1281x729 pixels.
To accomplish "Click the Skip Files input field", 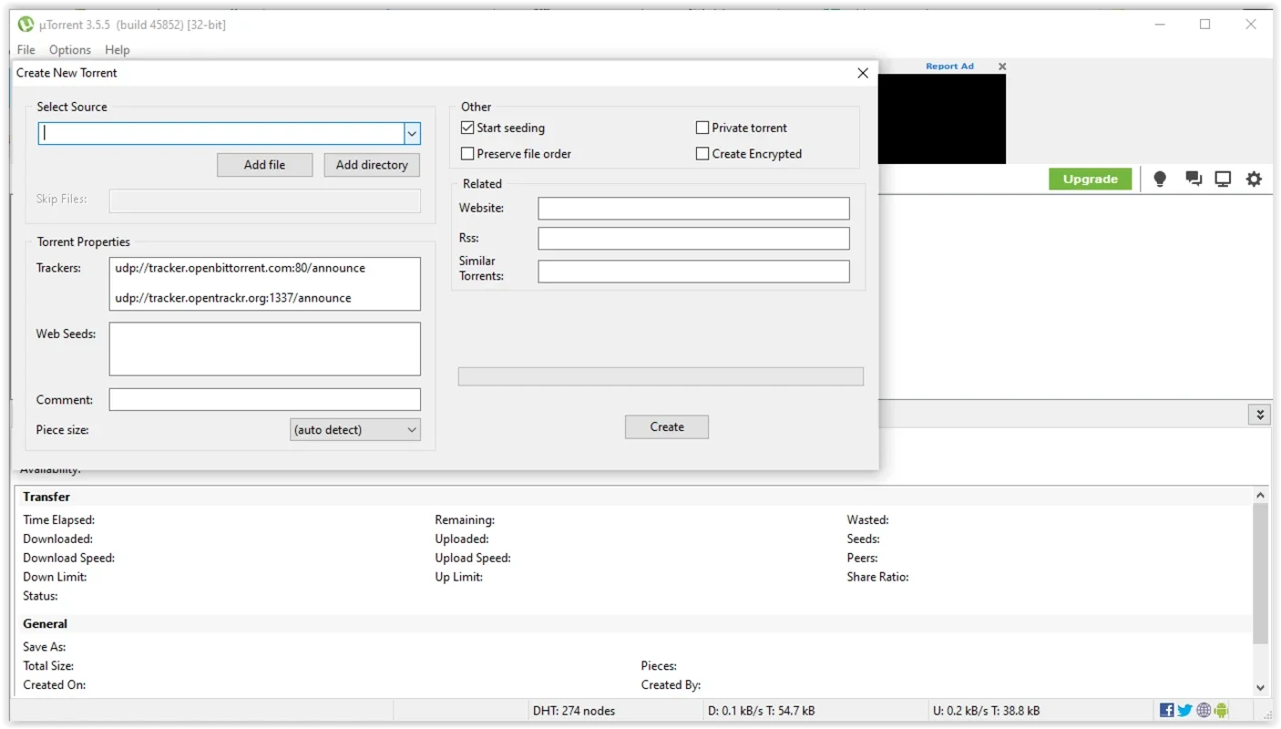I will coord(265,200).
